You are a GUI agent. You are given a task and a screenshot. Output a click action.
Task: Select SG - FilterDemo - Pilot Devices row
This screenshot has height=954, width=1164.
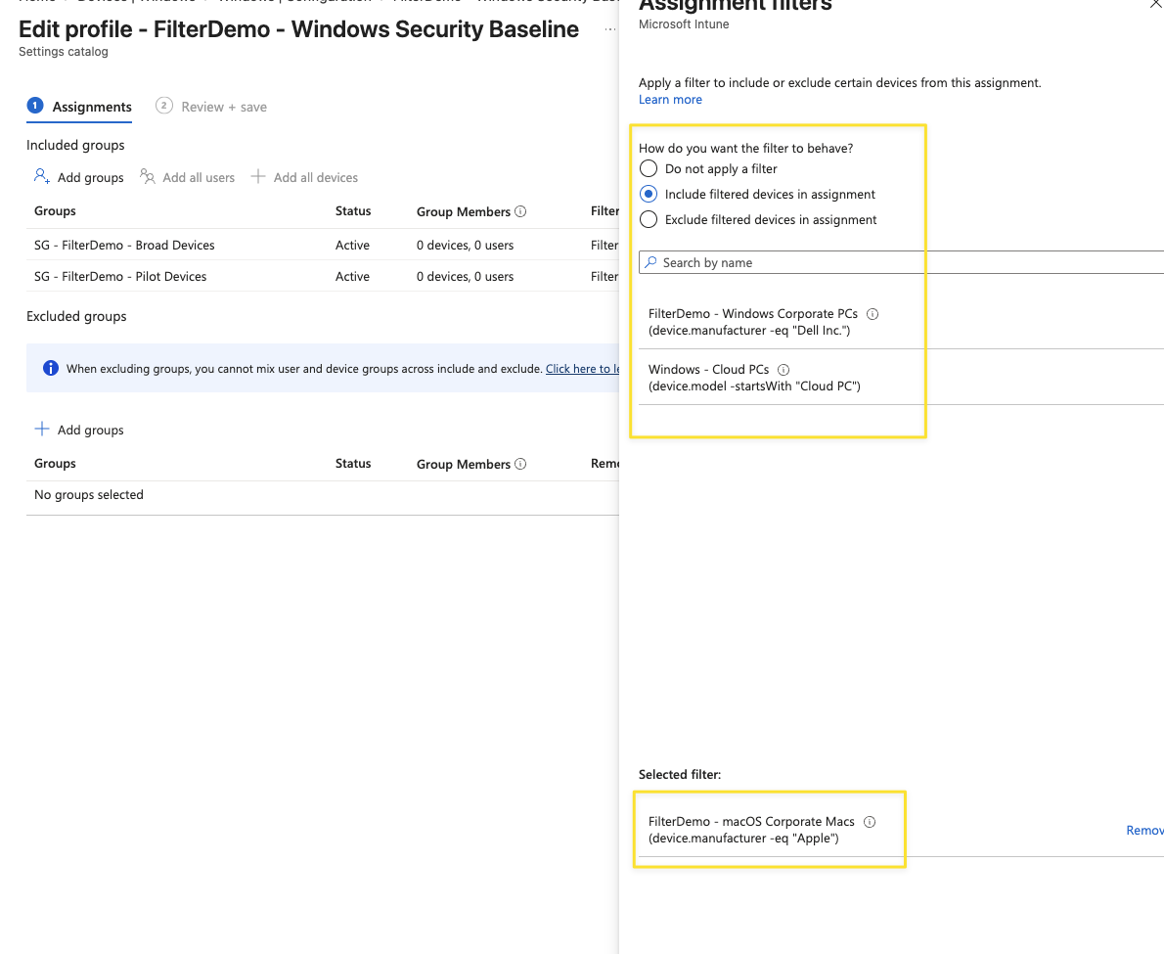point(323,276)
